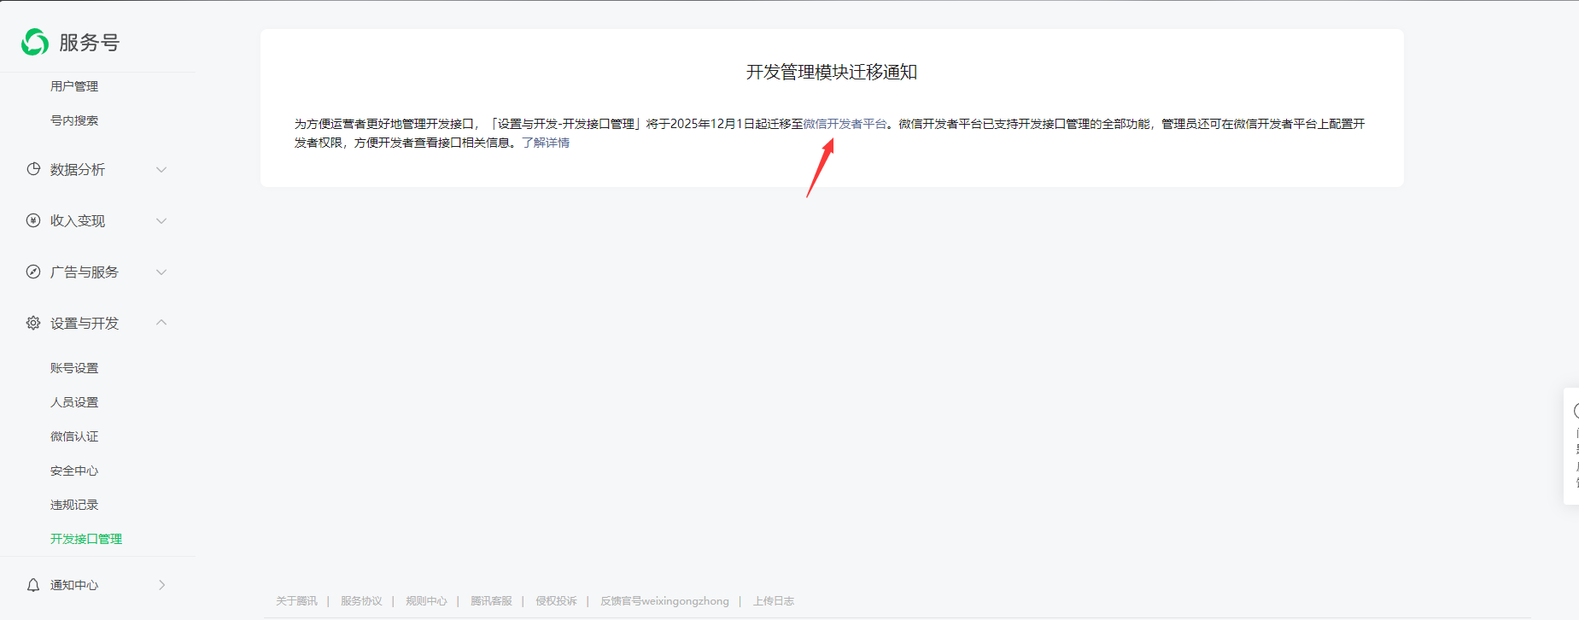The image size is (1579, 620).
Task: Click the 开发管理模块迁移通知 heading
Action: click(832, 72)
